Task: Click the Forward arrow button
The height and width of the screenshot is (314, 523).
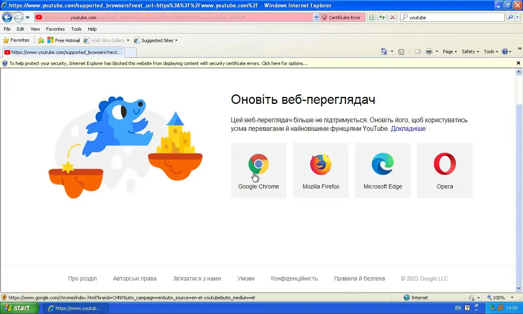Action: pos(18,17)
